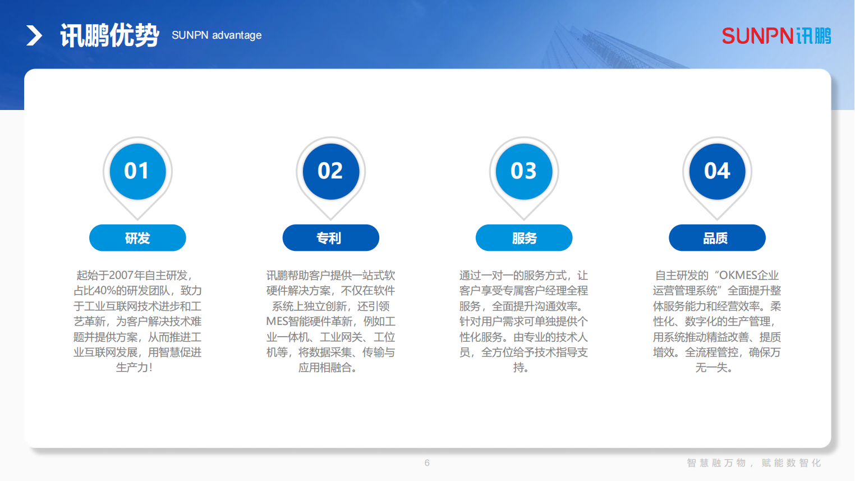The height and width of the screenshot is (481, 855).
Task: Click the SUNPN 讯鹏 logo
Action: (776, 36)
